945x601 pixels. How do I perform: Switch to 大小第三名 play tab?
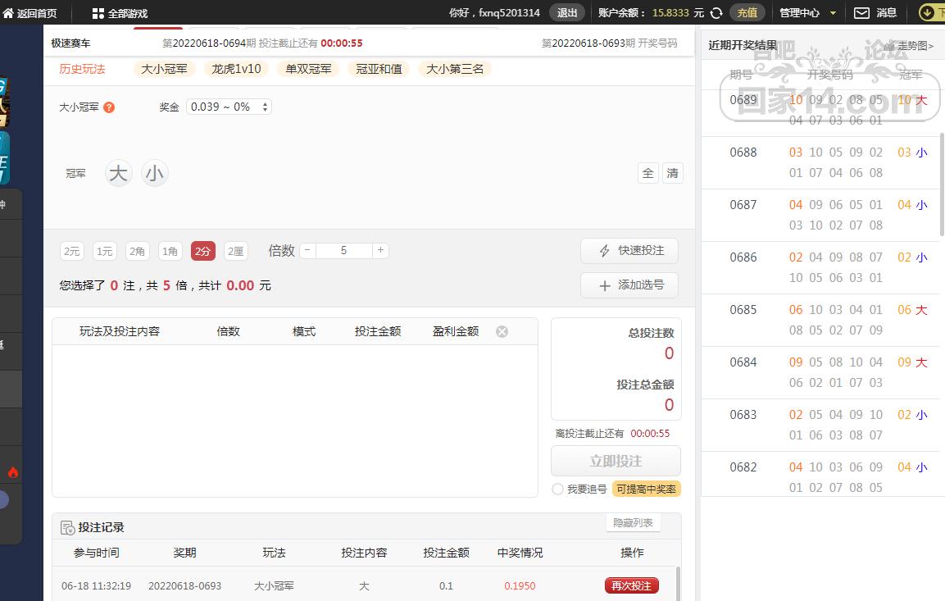click(x=455, y=70)
